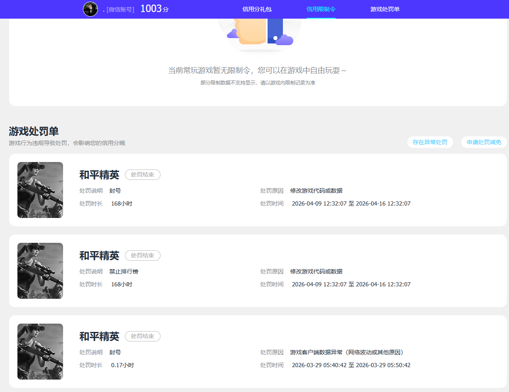The height and width of the screenshot is (392, 509).
Task: Click 处罚结束 badge on the 禁止排行榜 card
Action: [x=143, y=256]
